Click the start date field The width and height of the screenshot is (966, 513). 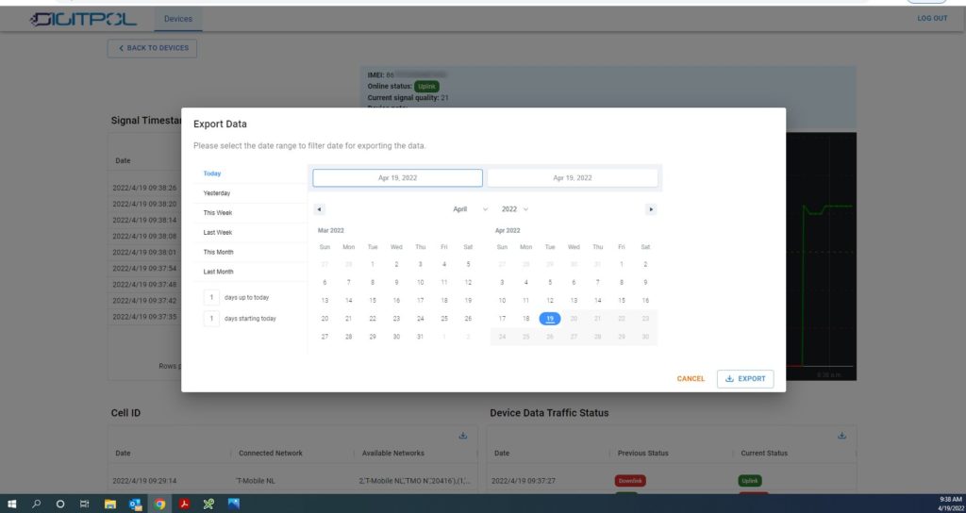pos(397,178)
